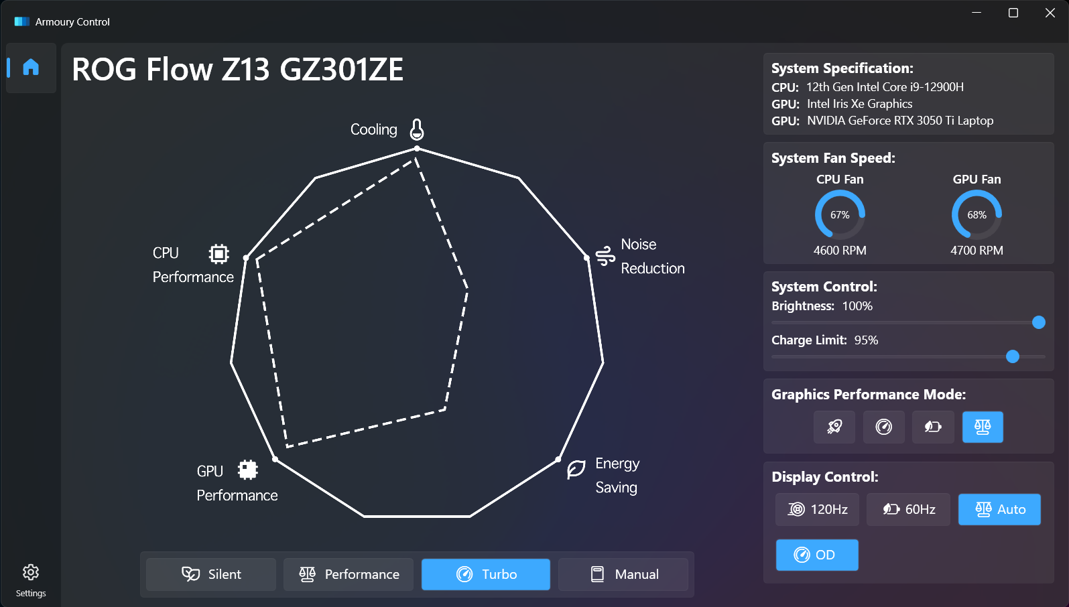Choose the Manual mode
Image resolution: width=1069 pixels, height=607 pixels.
[x=623, y=574]
